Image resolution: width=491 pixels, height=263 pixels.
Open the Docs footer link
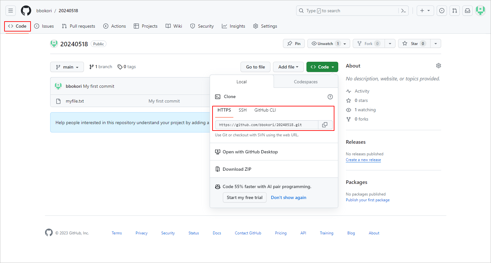coord(217,233)
